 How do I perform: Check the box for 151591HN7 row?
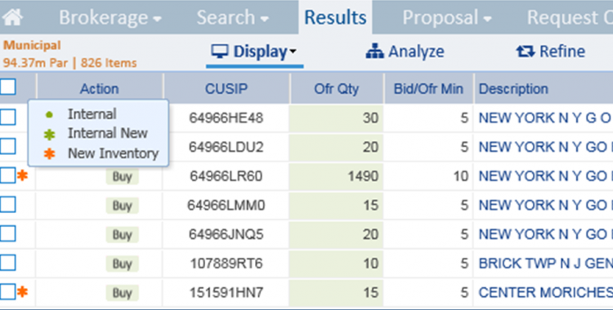pos(8,292)
